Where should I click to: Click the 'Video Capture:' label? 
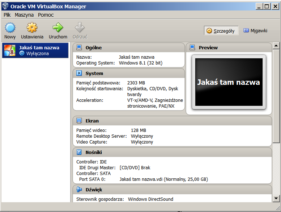click(x=92, y=142)
